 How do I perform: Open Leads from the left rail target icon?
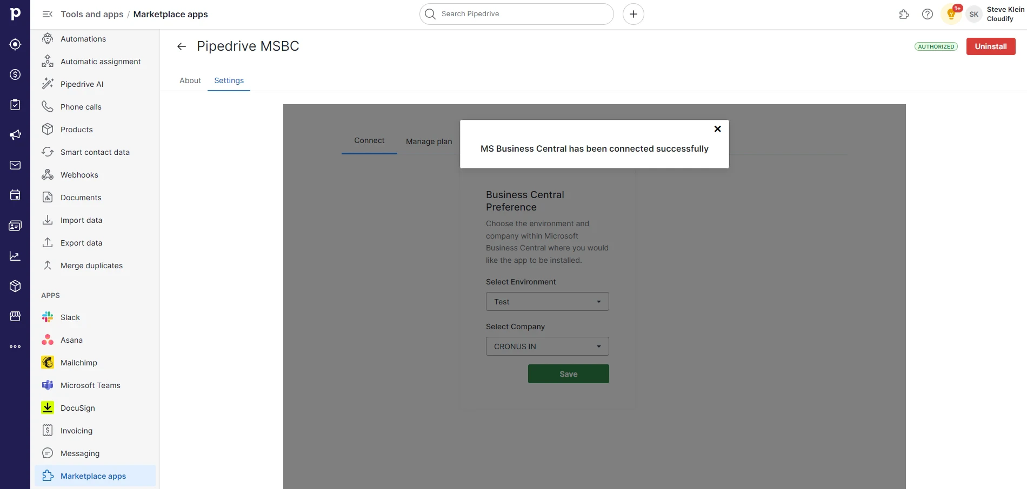(15, 44)
